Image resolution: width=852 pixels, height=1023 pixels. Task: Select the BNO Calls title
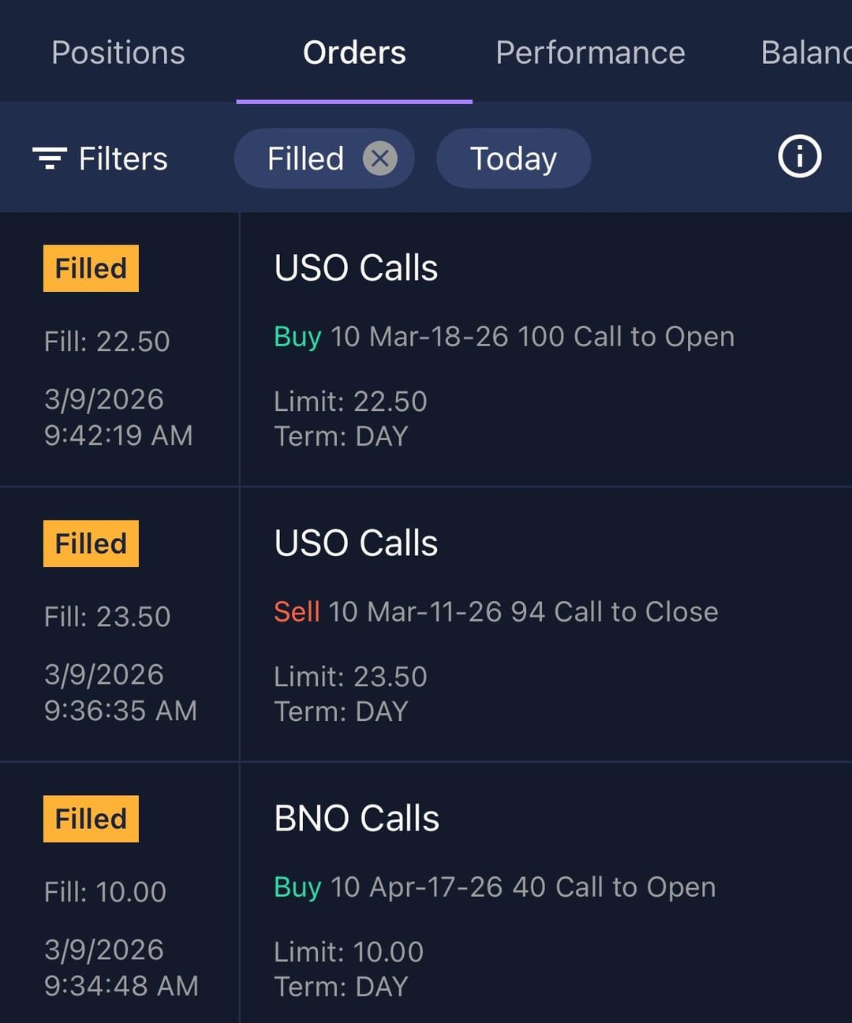(357, 818)
